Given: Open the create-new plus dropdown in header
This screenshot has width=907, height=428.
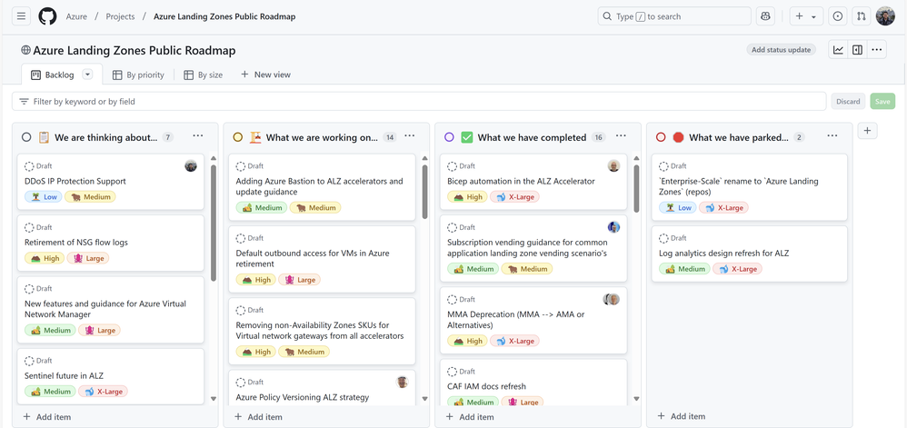Looking at the screenshot, I should point(806,16).
